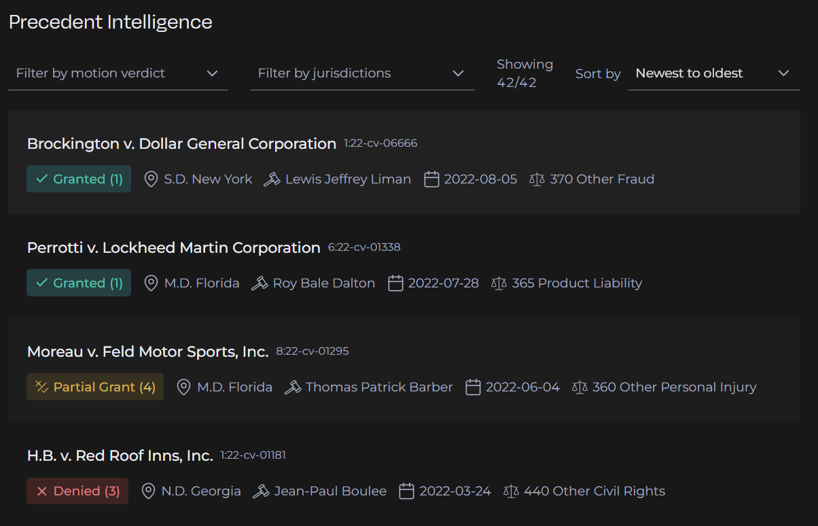Click gavel icon next to Jean-Paul Boulee
Image resolution: width=818 pixels, height=526 pixels.
click(x=261, y=491)
